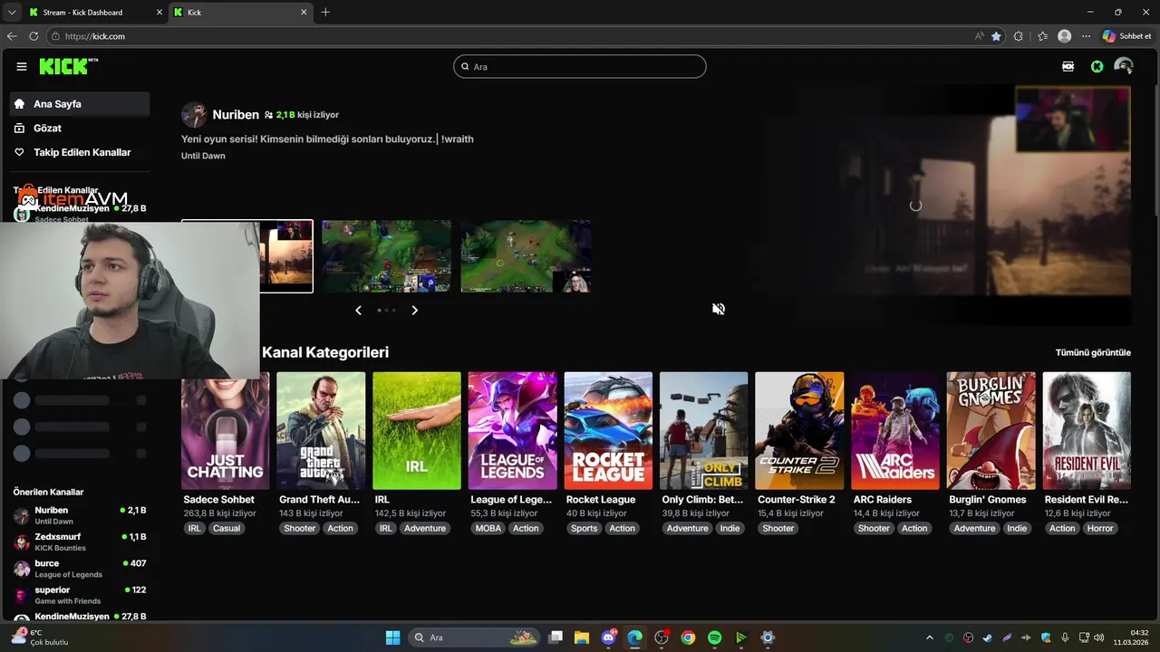This screenshot has width=1160, height=652.
Task: Open superior recommended channel
Action: [x=80, y=595]
